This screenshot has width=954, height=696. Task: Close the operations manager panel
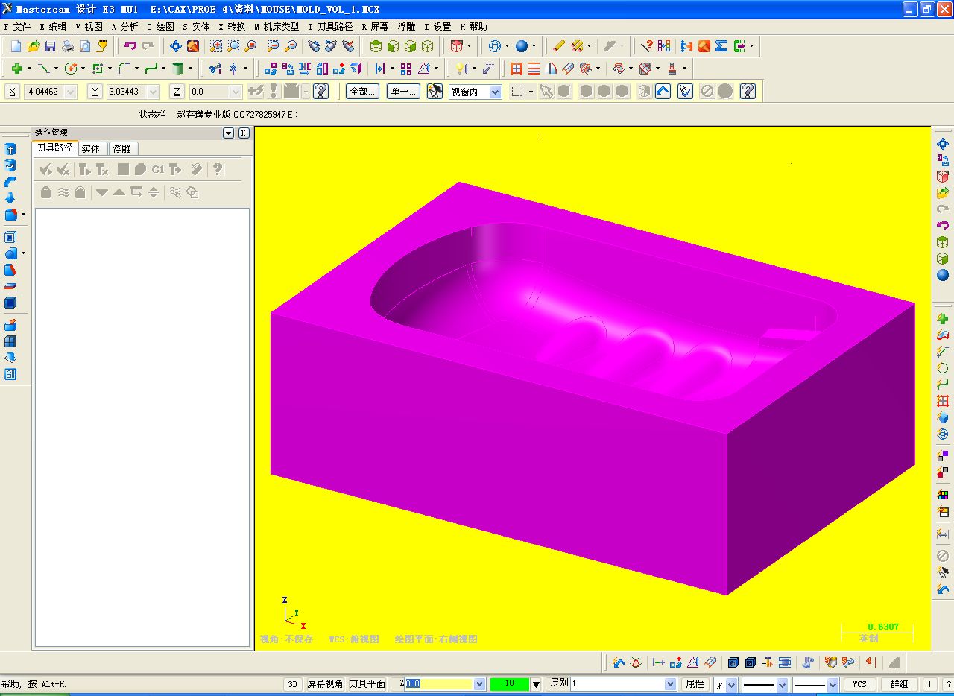[244, 133]
